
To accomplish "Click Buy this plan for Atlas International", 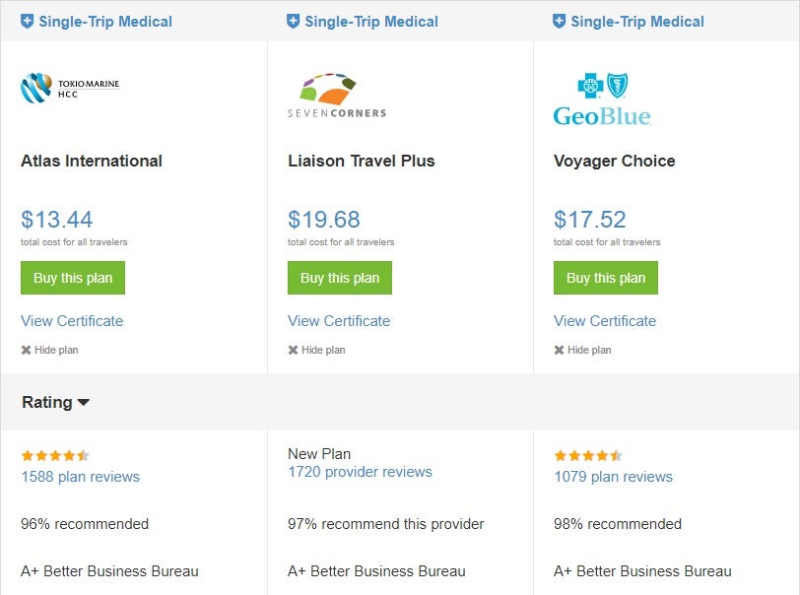I will coord(72,278).
